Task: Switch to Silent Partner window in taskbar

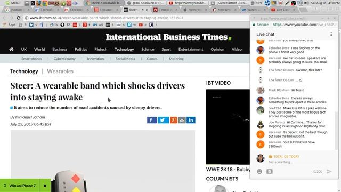Action: pyautogui.click(x=229, y=3)
